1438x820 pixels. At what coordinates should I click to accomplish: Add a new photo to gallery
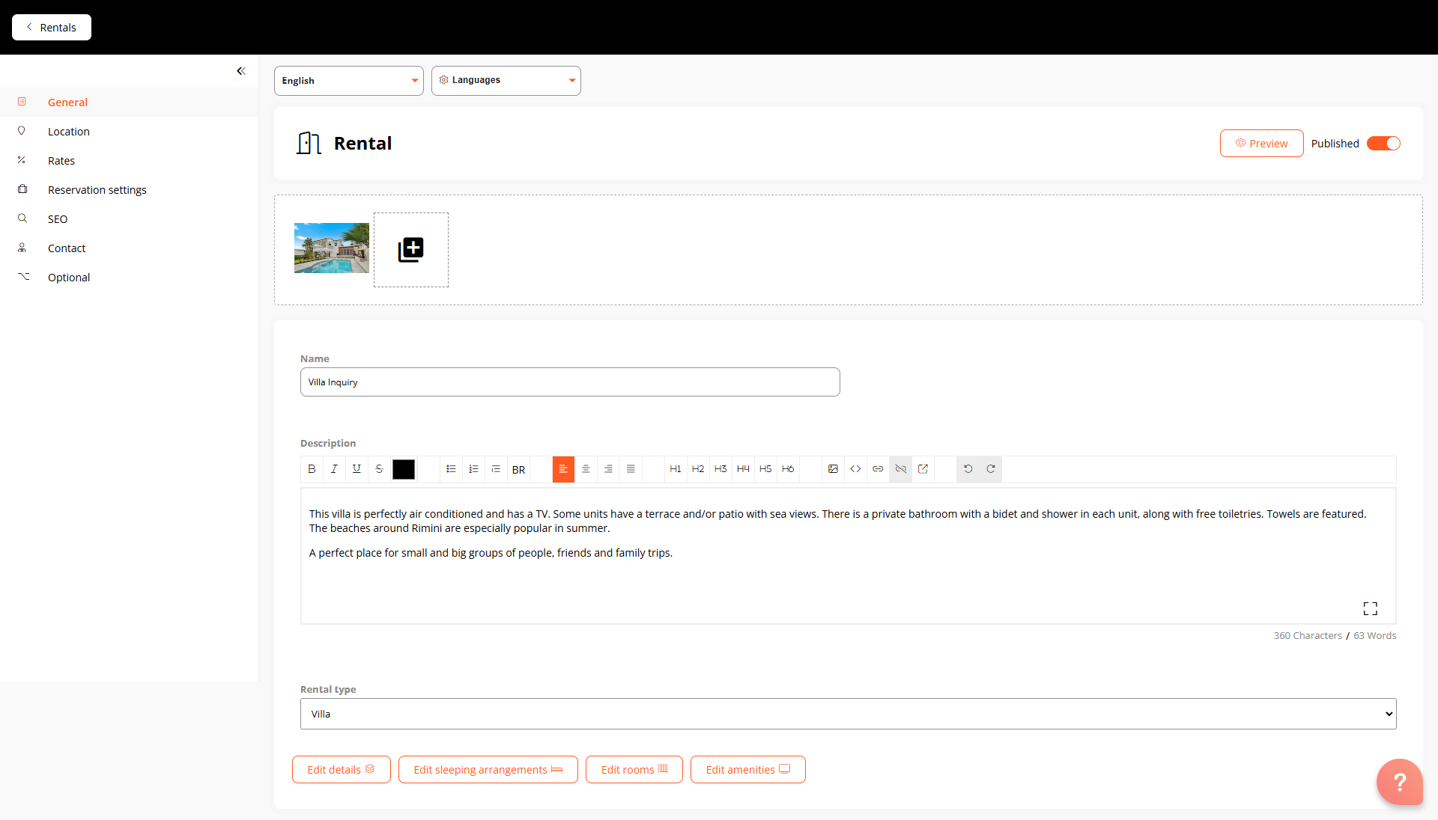(x=411, y=250)
